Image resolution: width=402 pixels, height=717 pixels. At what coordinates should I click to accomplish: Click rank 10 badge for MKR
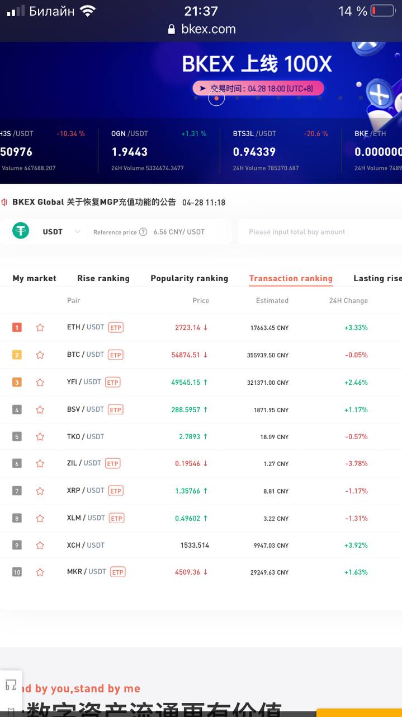[17, 572]
